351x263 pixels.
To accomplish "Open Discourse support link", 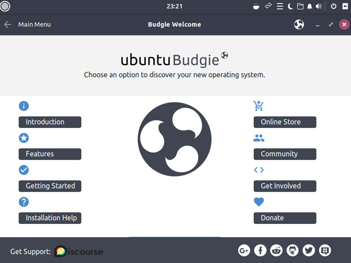I will (79, 251).
